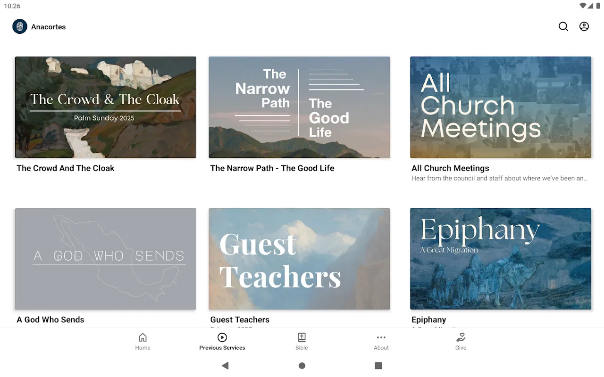Viewport: 604px width, 377px height.
Task: Open the A God Who Sends thumbnail
Action: 106,259
